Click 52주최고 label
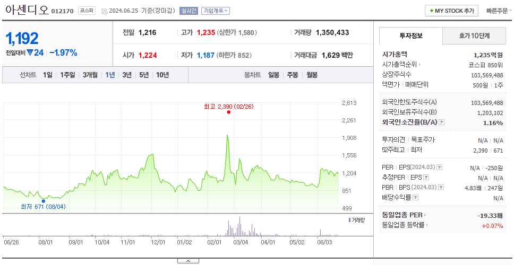This screenshot has width=514, height=265. point(393,150)
